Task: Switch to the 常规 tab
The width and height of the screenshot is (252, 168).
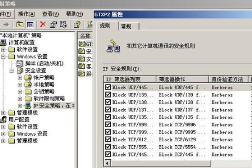Action: click(x=129, y=26)
